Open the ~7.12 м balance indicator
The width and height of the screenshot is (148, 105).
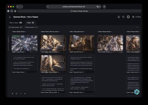pos(136,17)
